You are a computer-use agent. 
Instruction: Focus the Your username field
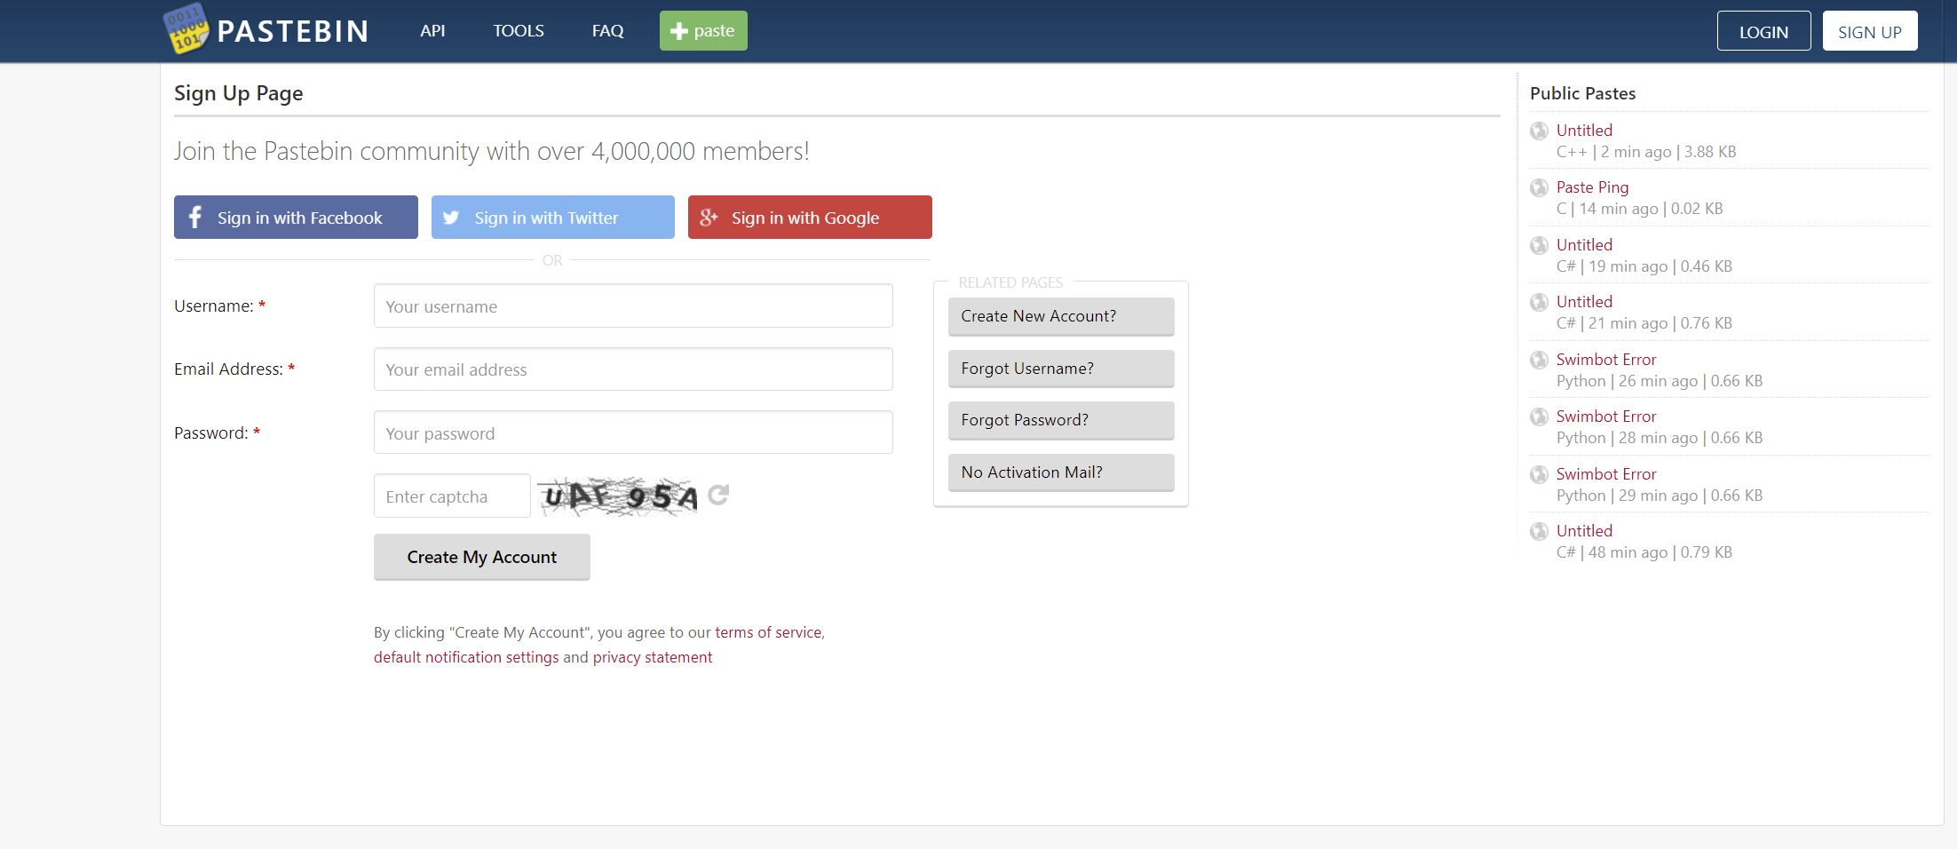(633, 306)
